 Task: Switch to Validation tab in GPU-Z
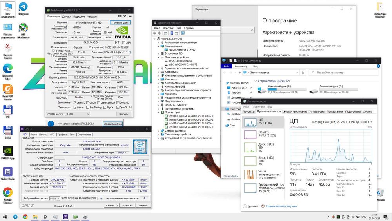[92, 16]
